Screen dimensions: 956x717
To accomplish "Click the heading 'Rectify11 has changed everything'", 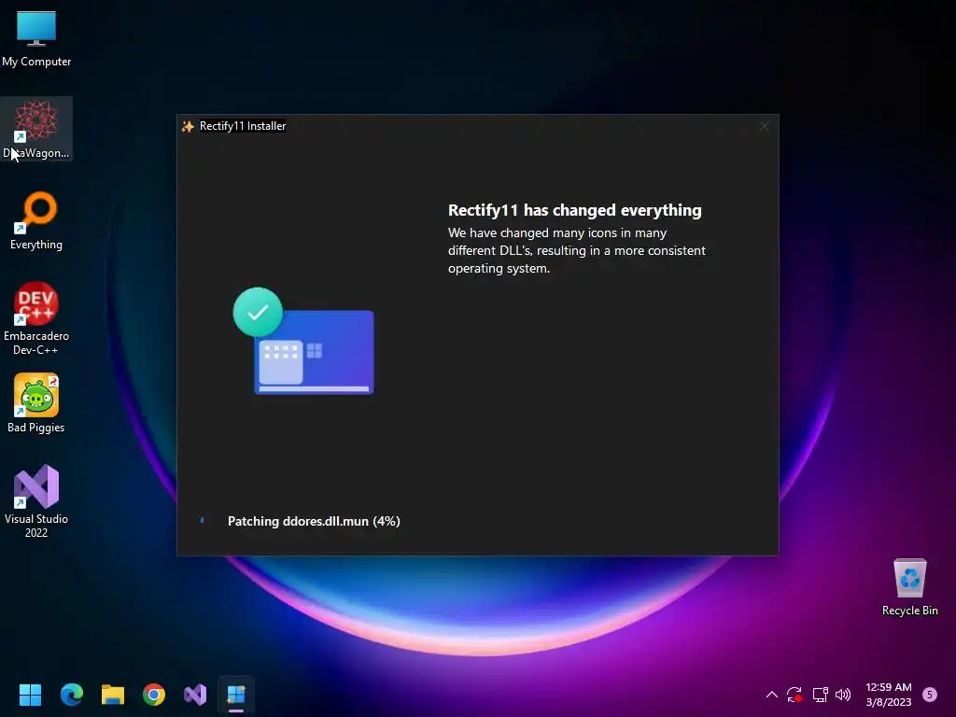I will click(x=574, y=210).
